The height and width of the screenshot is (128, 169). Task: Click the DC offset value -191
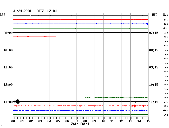(165, 28)
